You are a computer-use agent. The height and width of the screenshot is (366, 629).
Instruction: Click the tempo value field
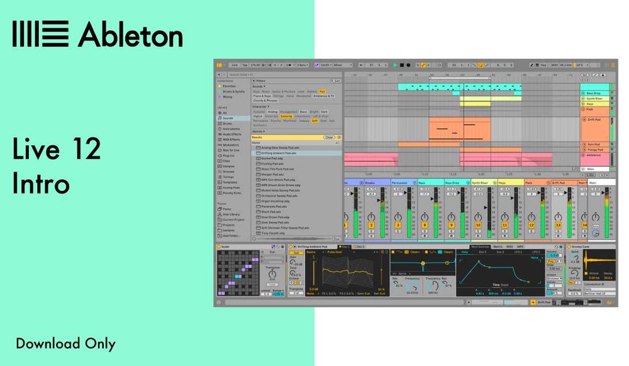tap(255, 65)
